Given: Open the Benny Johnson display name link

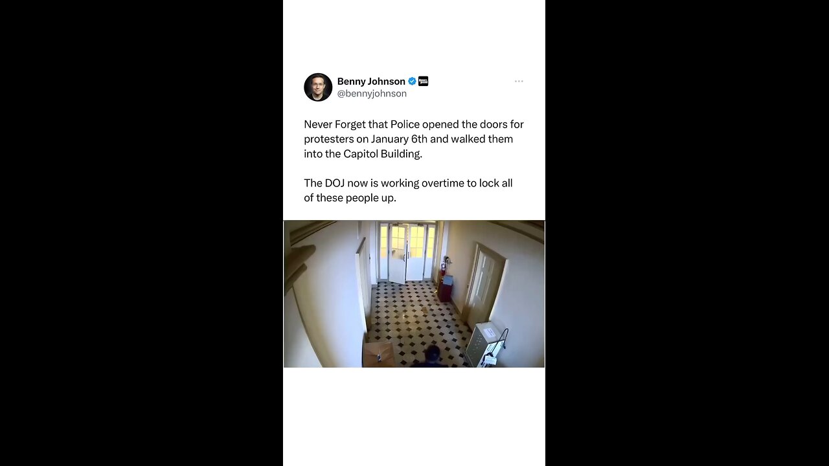Looking at the screenshot, I should [x=371, y=82].
